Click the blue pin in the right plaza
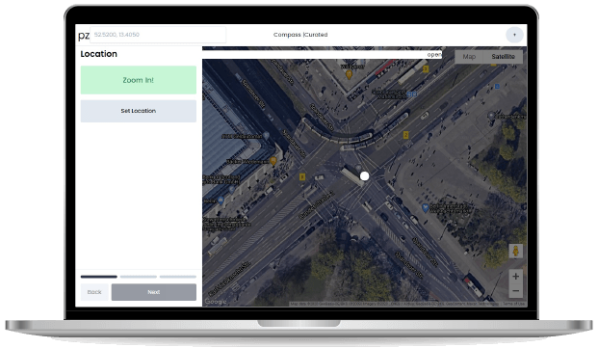598x348 pixels. pyautogui.click(x=426, y=208)
